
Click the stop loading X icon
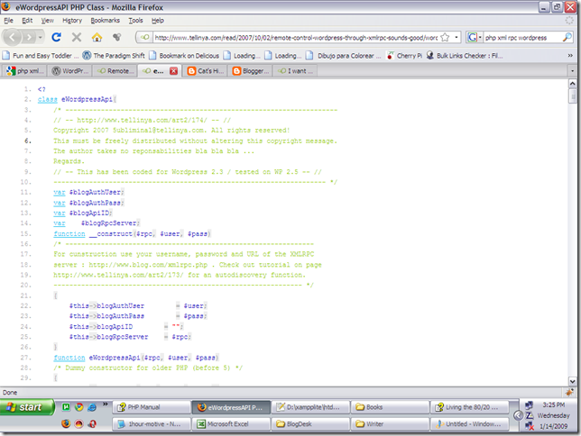click(x=76, y=38)
